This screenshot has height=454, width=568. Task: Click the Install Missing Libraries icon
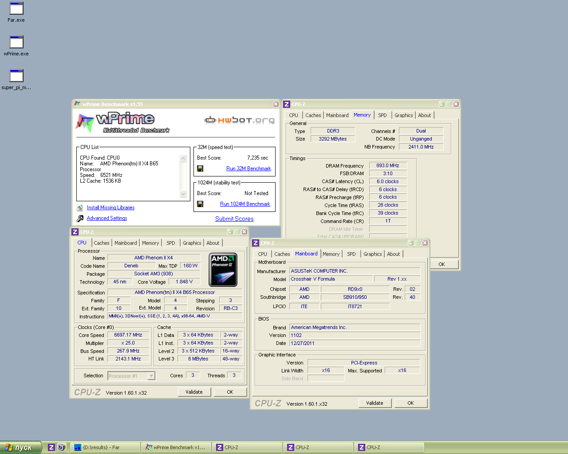click(80, 207)
